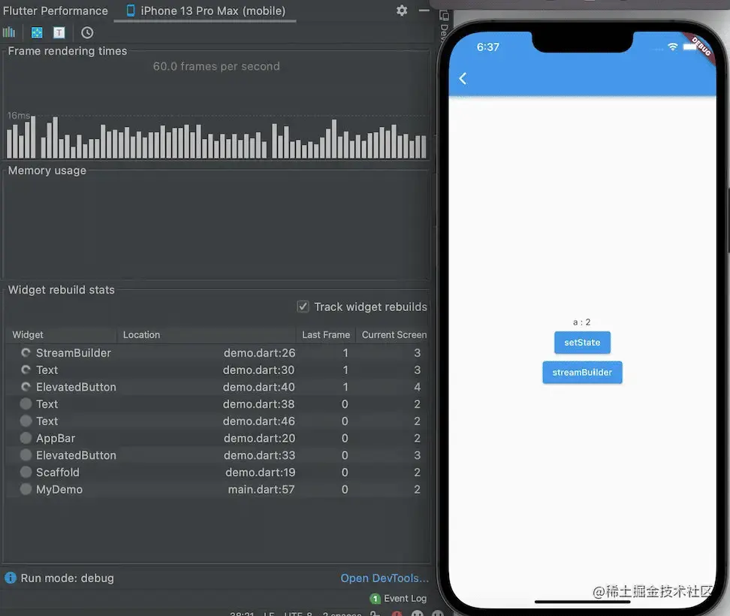Toggle the repaint rainbow icon

37,32
